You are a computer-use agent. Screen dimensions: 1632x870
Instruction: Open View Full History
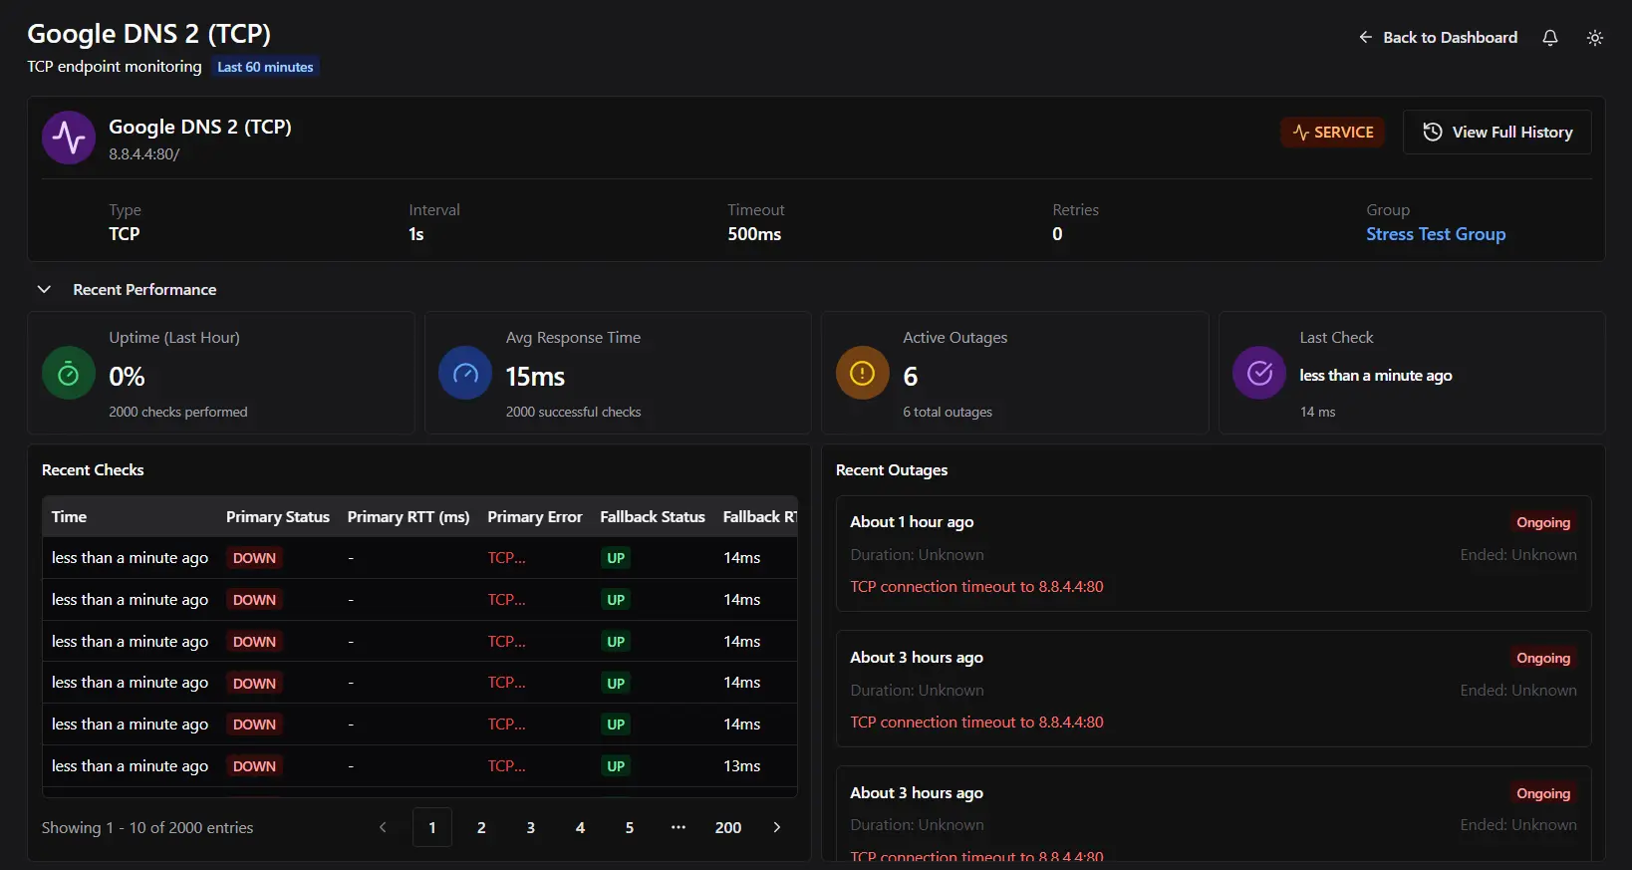tap(1496, 133)
